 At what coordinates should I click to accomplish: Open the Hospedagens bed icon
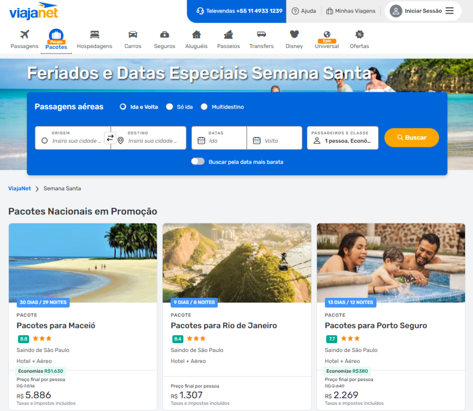click(x=95, y=35)
